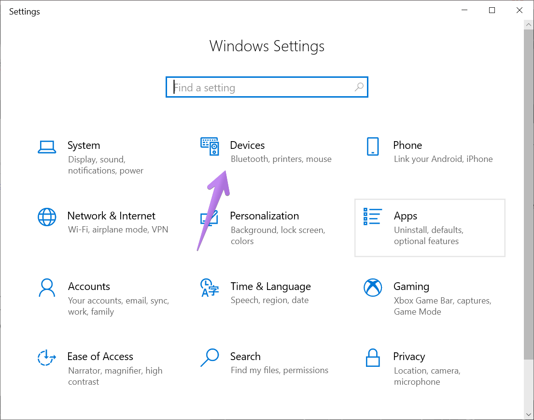Maximize the Settings window
Image resolution: width=534 pixels, height=420 pixels.
point(492,10)
